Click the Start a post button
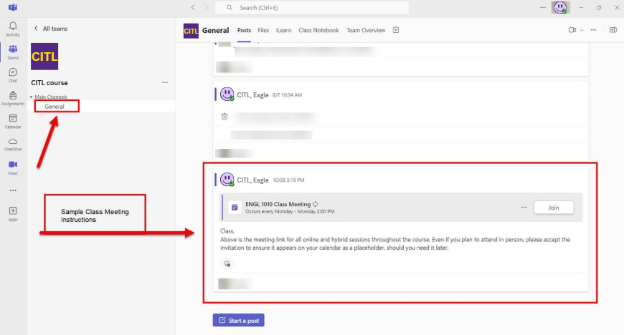This screenshot has height=335, width=624. (238, 320)
